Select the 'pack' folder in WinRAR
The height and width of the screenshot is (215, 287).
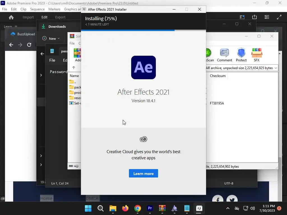[75, 87]
